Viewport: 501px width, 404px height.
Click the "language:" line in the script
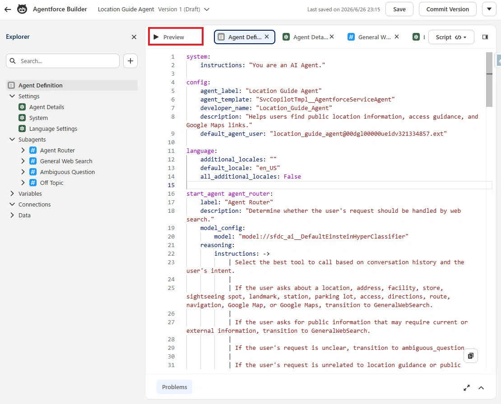click(202, 151)
